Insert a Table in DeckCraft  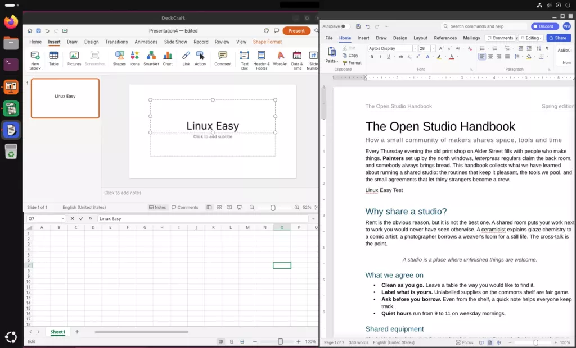pos(53,58)
